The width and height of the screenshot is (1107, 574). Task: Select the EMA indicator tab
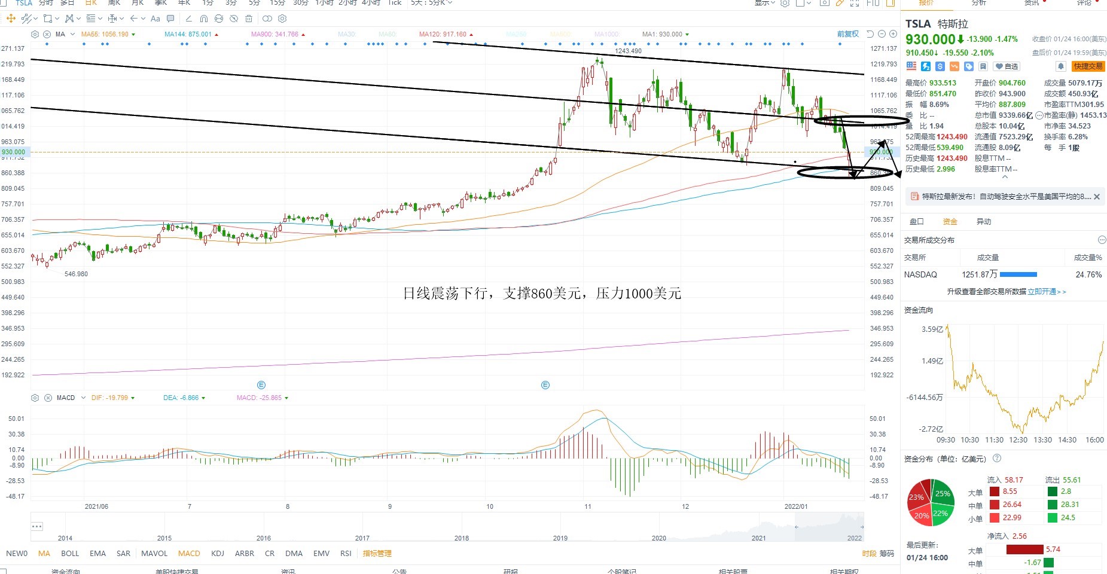[97, 554]
